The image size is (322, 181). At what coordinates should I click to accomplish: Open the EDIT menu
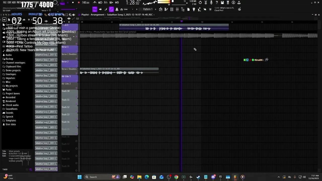coord(9,2)
